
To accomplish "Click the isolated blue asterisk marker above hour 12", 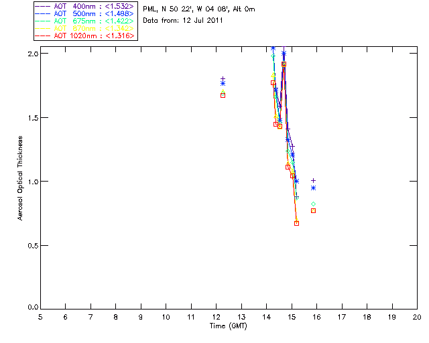I will 223,84.
